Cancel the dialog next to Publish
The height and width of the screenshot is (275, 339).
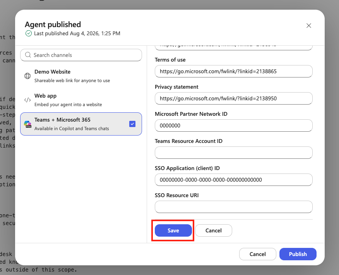coord(257,254)
